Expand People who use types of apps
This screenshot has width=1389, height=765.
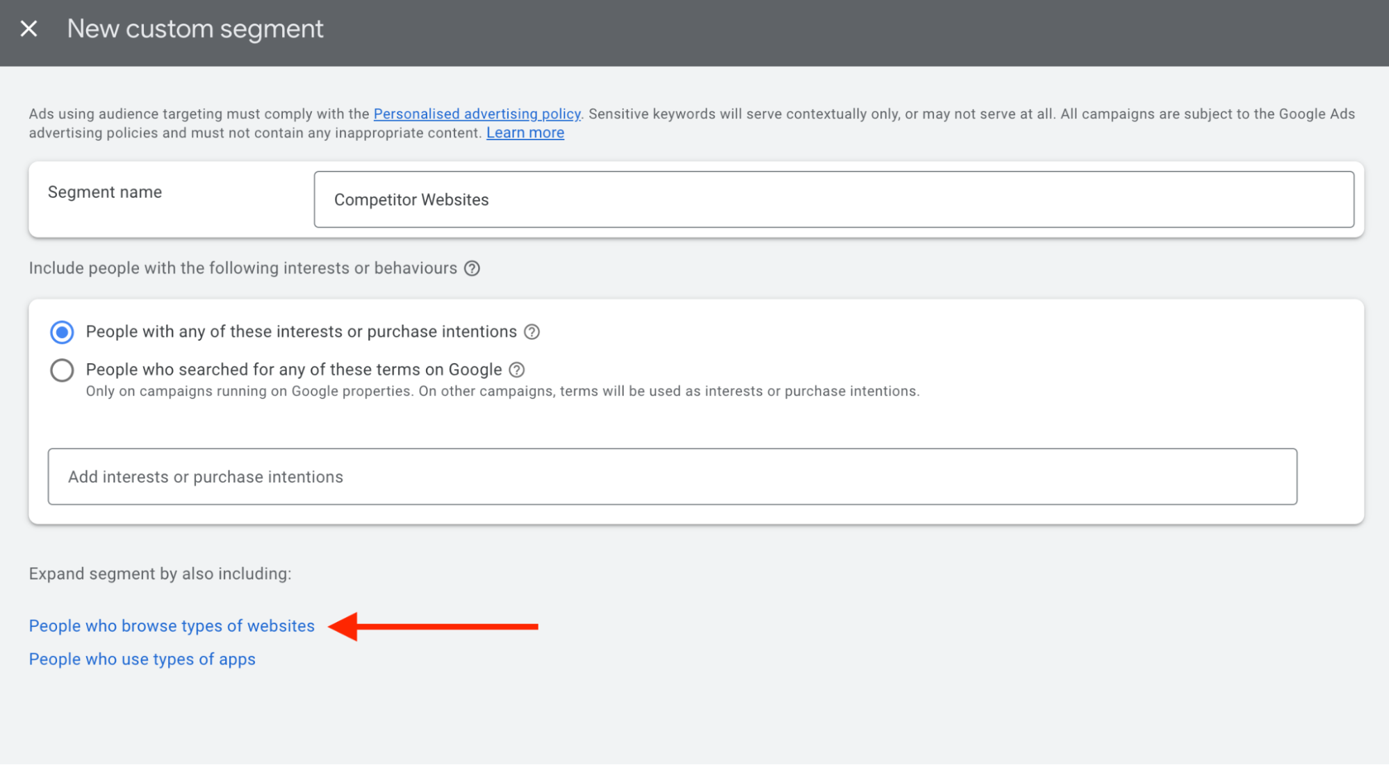click(x=142, y=659)
